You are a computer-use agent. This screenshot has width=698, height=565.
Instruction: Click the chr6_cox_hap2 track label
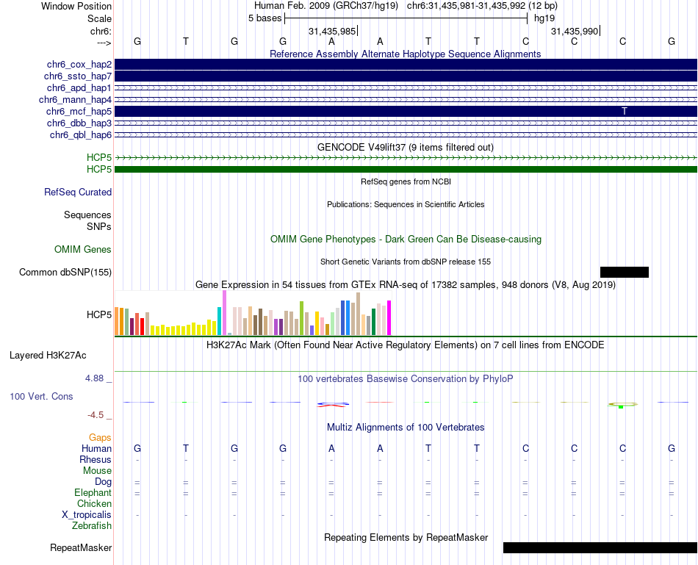pos(79,65)
